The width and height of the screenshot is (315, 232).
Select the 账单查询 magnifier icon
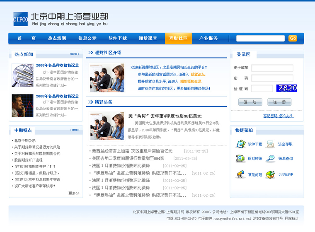(x=270, y=159)
